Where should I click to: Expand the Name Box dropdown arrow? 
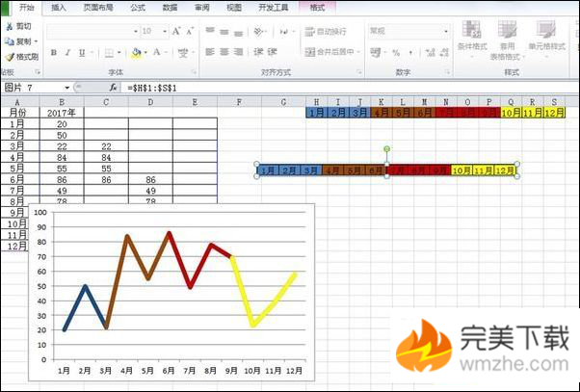(x=66, y=88)
